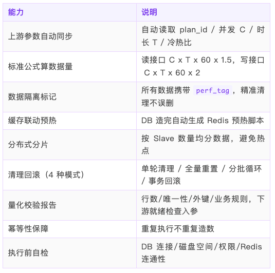Select the 重复执行不重复造数 cell
This screenshot has height=273, width=275.
point(203,229)
